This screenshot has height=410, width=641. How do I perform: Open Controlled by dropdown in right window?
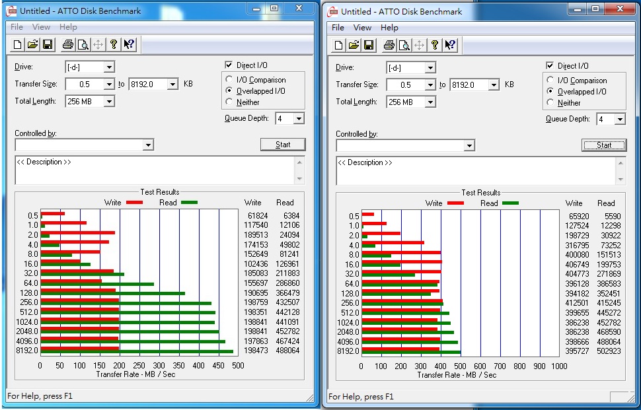coord(469,145)
